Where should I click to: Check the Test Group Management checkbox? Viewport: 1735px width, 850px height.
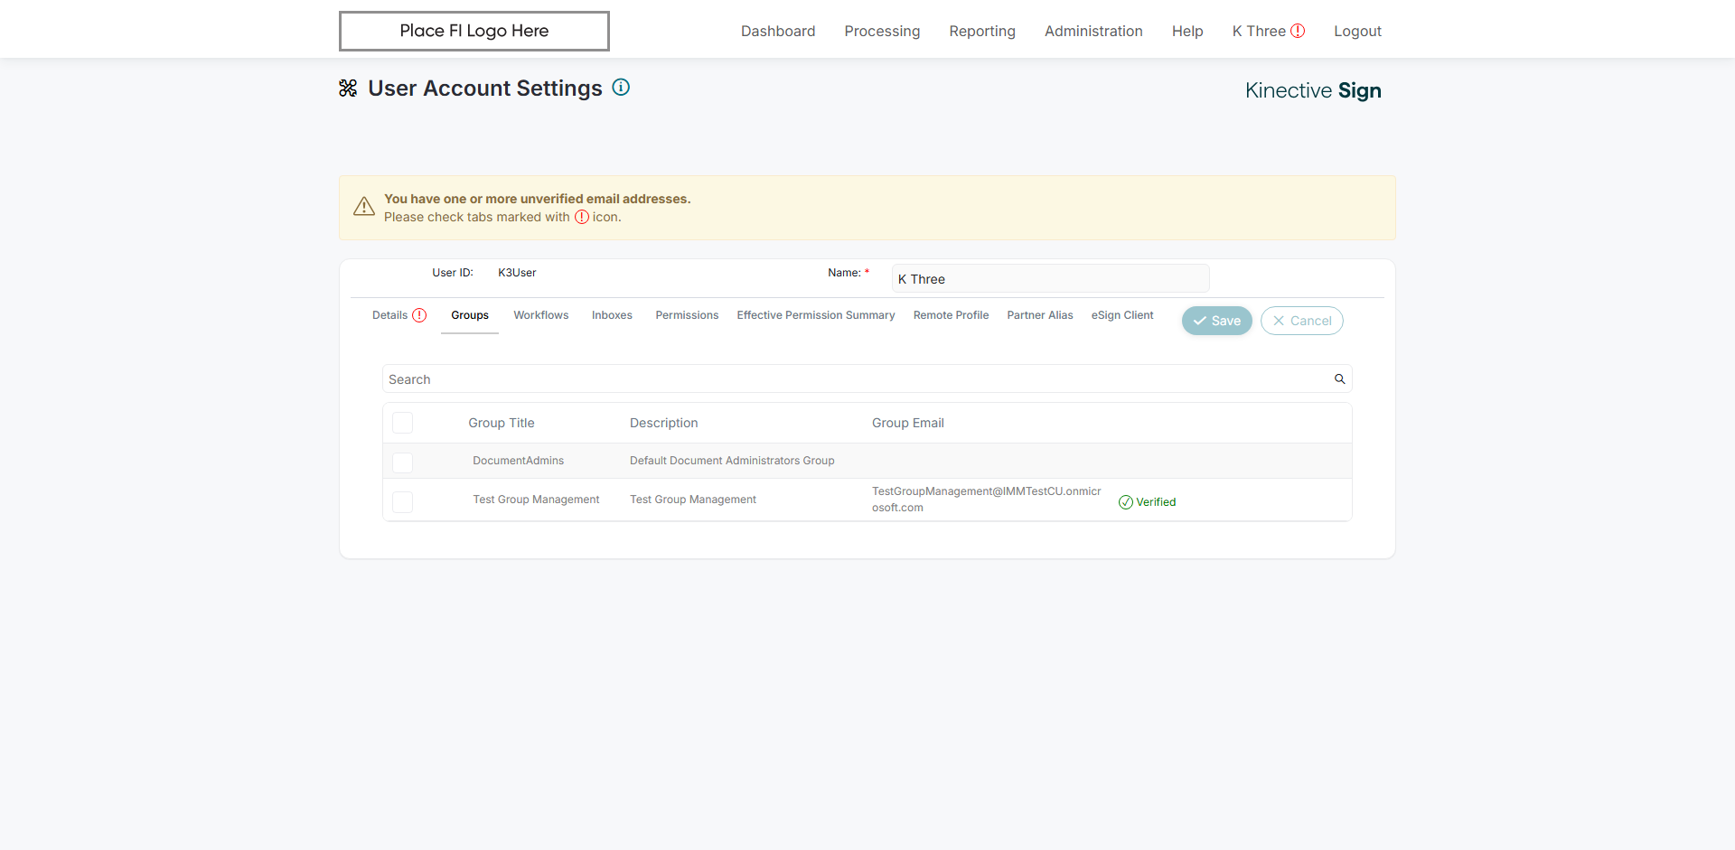click(x=403, y=501)
